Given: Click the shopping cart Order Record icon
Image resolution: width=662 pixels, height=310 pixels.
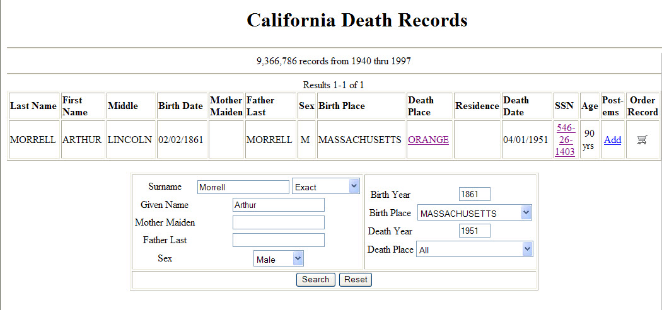Looking at the screenshot, I should click(x=642, y=140).
